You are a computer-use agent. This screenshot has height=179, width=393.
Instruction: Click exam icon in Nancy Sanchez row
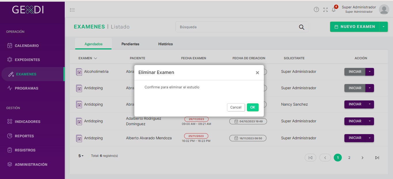click(x=79, y=104)
